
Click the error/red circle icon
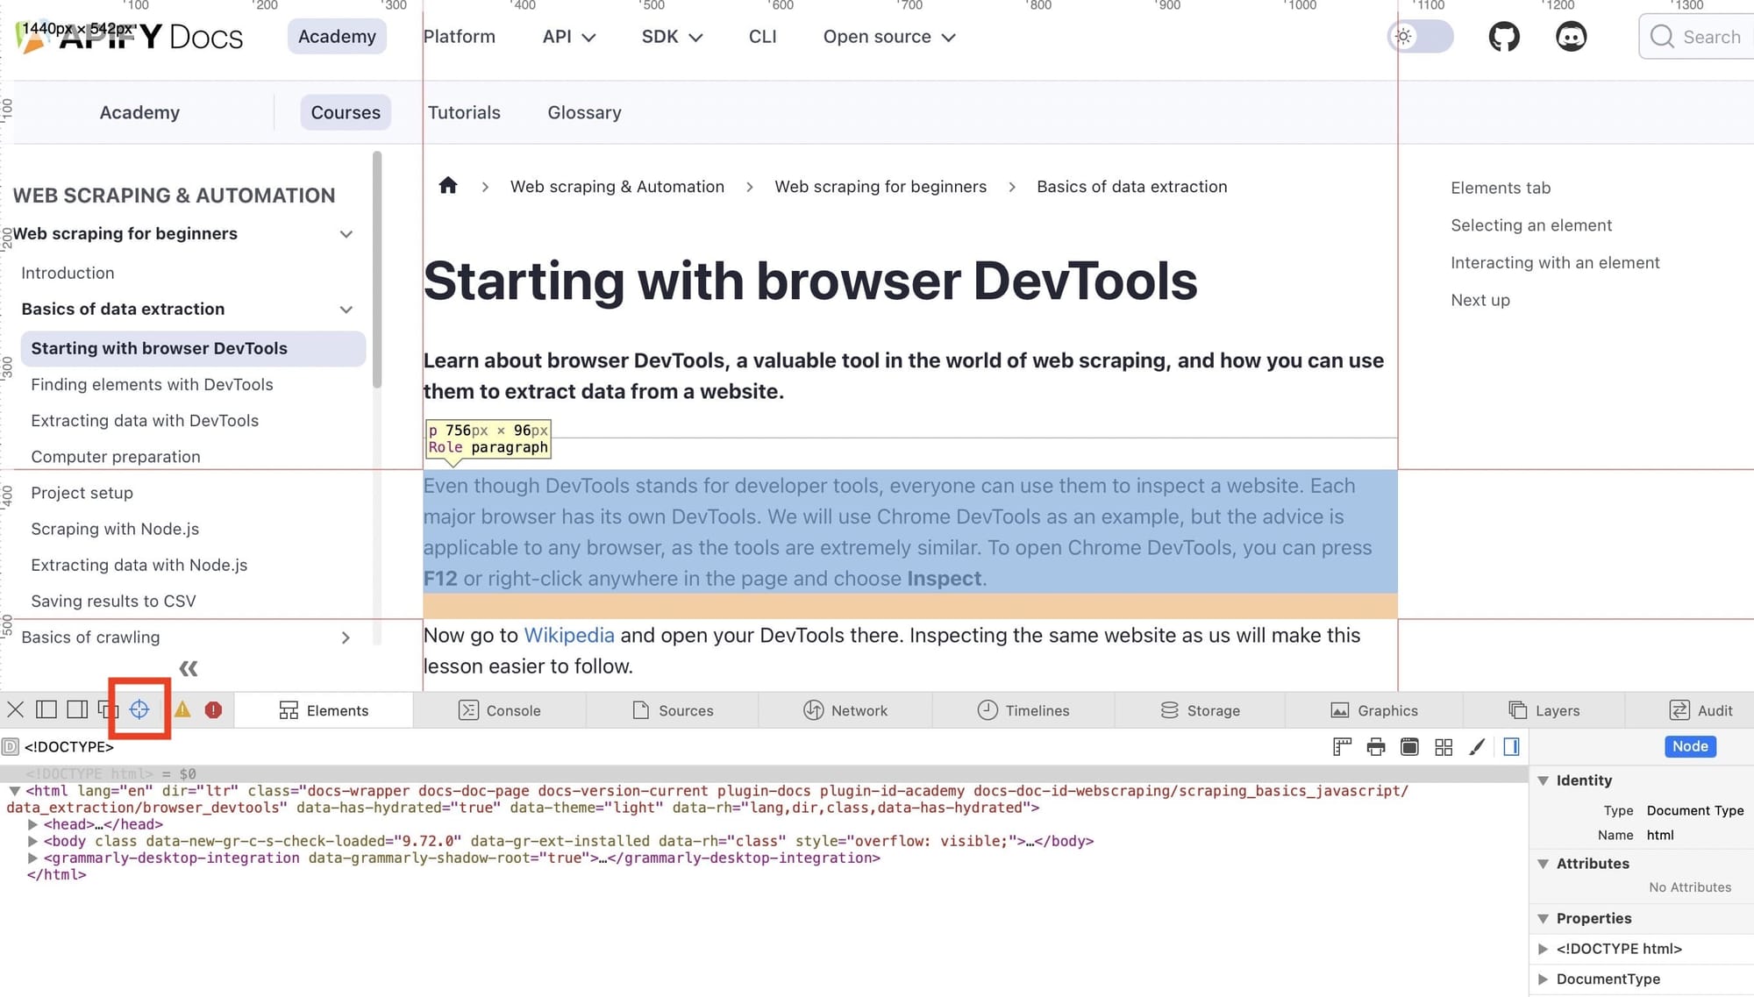pos(215,710)
